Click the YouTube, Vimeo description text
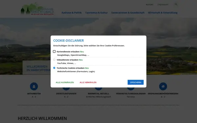Screen dimensions: 197x123 tap(67, 63)
